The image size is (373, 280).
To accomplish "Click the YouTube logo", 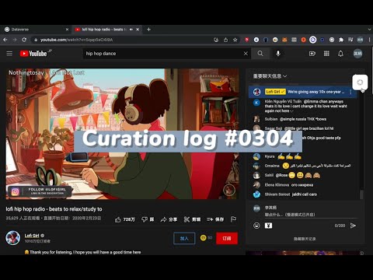I will click(33, 54).
